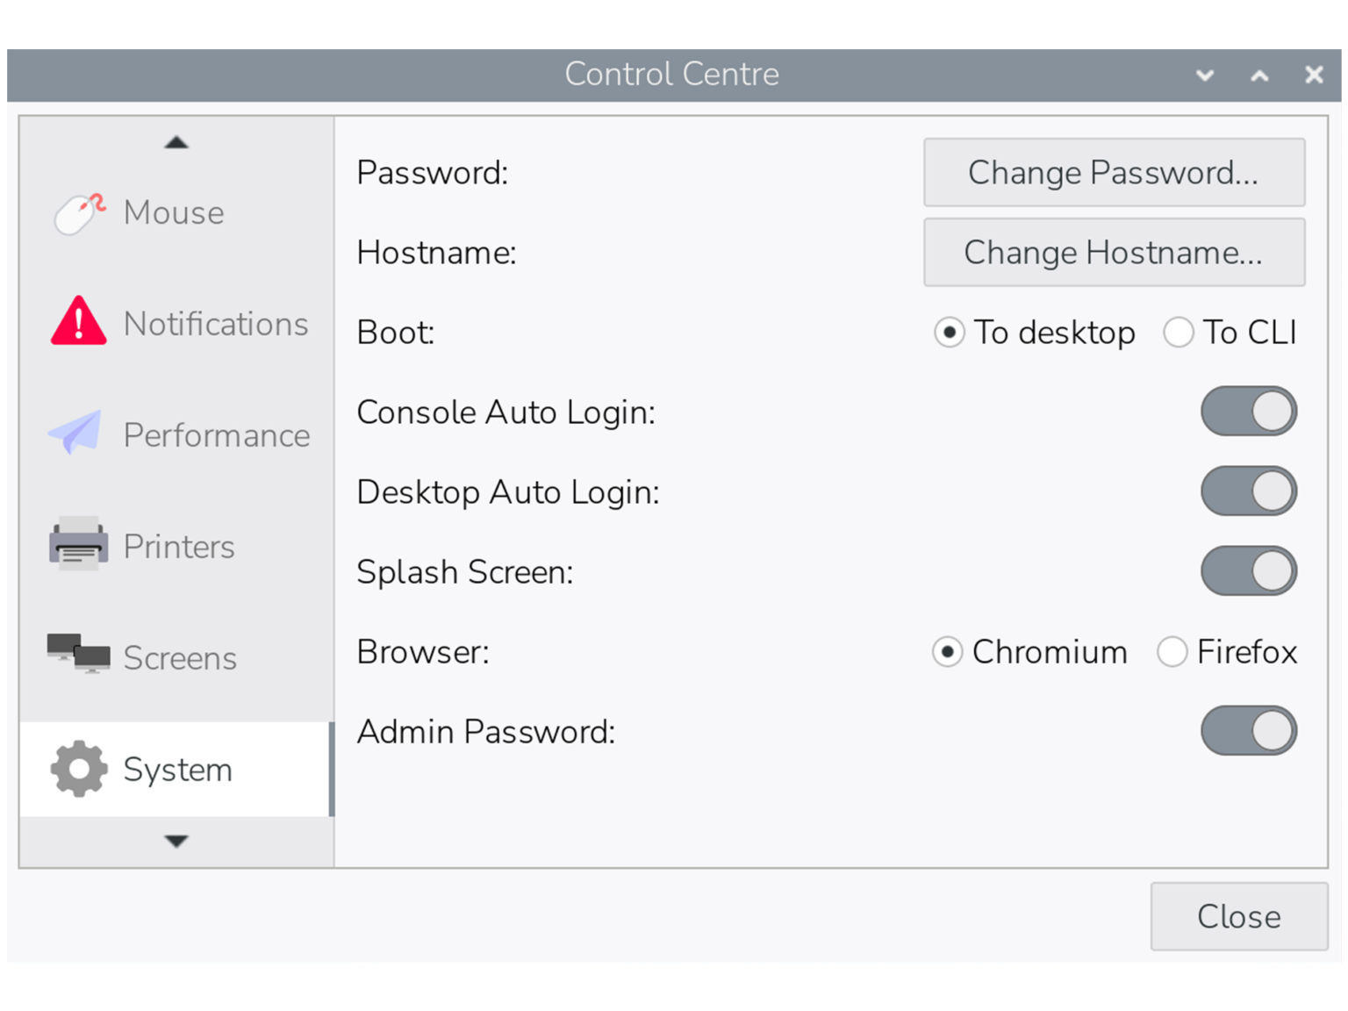
Task: Open Notifications via the red warning icon
Action: click(x=79, y=322)
